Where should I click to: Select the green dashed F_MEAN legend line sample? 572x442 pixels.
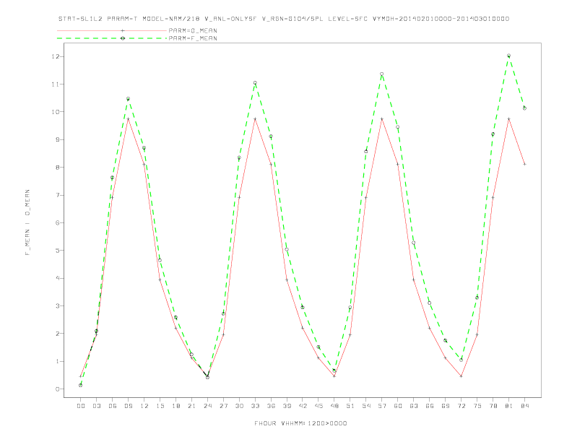pos(112,38)
